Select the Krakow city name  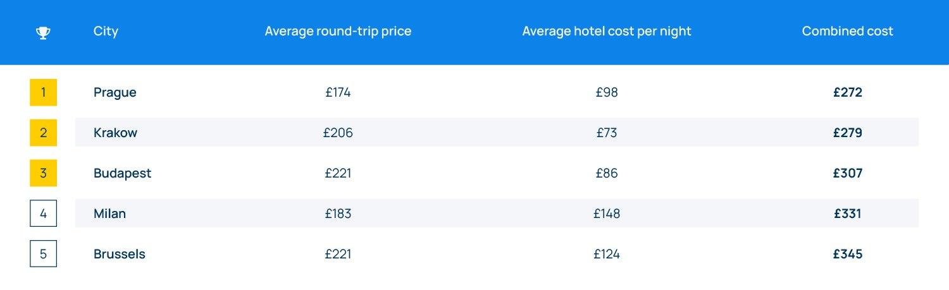(x=115, y=133)
